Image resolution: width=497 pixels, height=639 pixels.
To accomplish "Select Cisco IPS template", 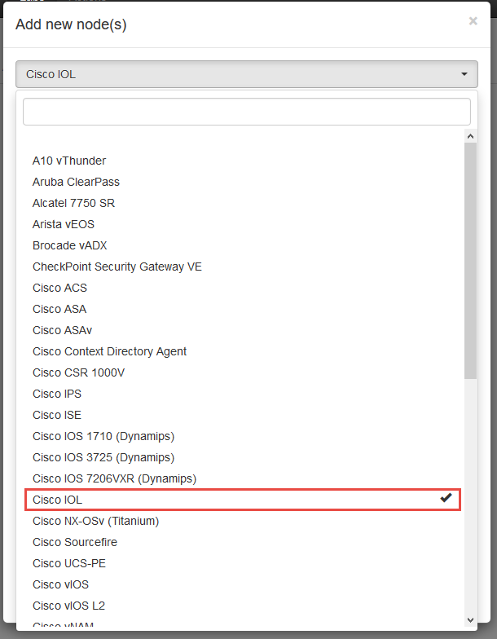I will pyautogui.click(x=243, y=394).
